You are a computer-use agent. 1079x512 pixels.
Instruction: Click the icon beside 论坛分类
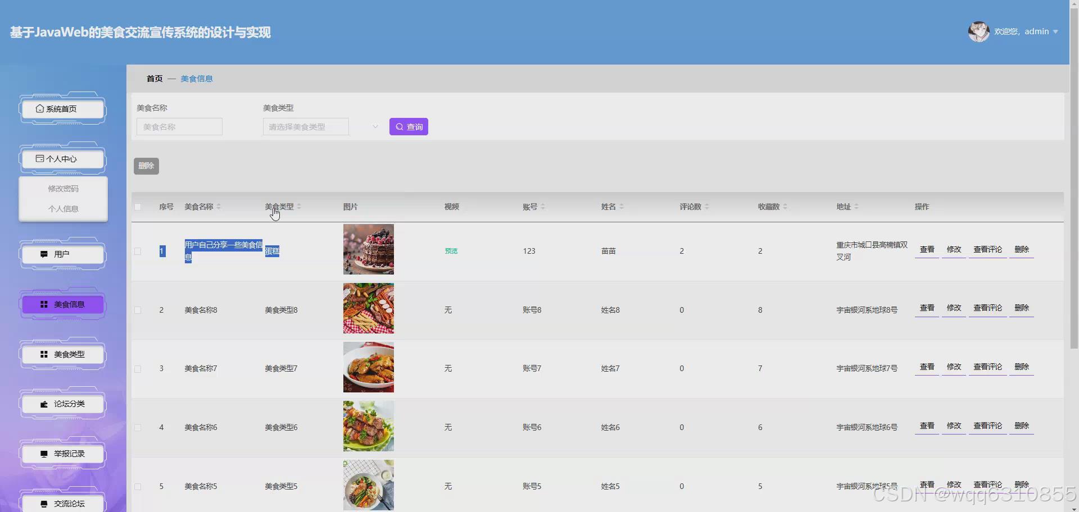click(44, 404)
